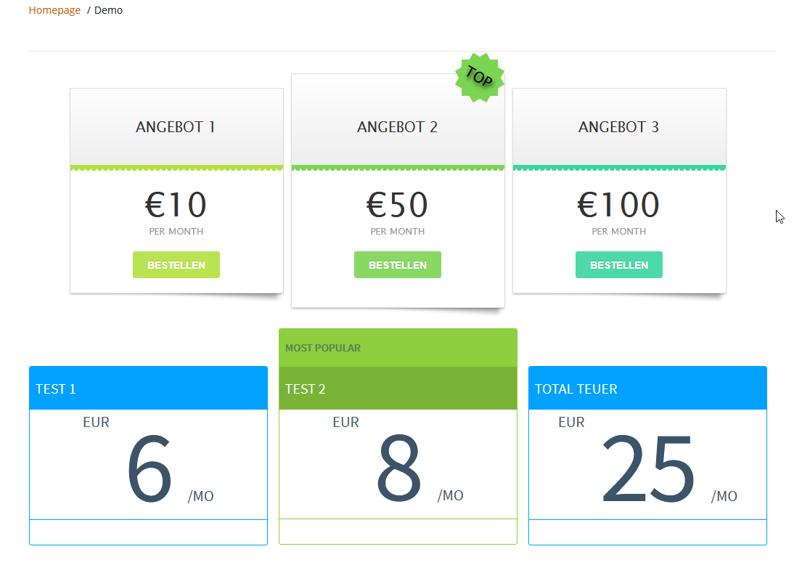Select the Angebot 1 card header
The height and width of the screenshot is (573, 810).
point(176,127)
